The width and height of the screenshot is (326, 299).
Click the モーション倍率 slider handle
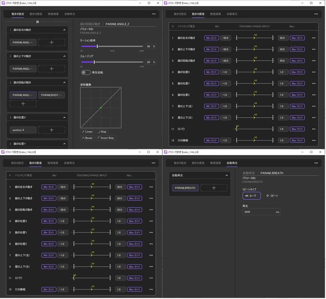tap(97, 46)
